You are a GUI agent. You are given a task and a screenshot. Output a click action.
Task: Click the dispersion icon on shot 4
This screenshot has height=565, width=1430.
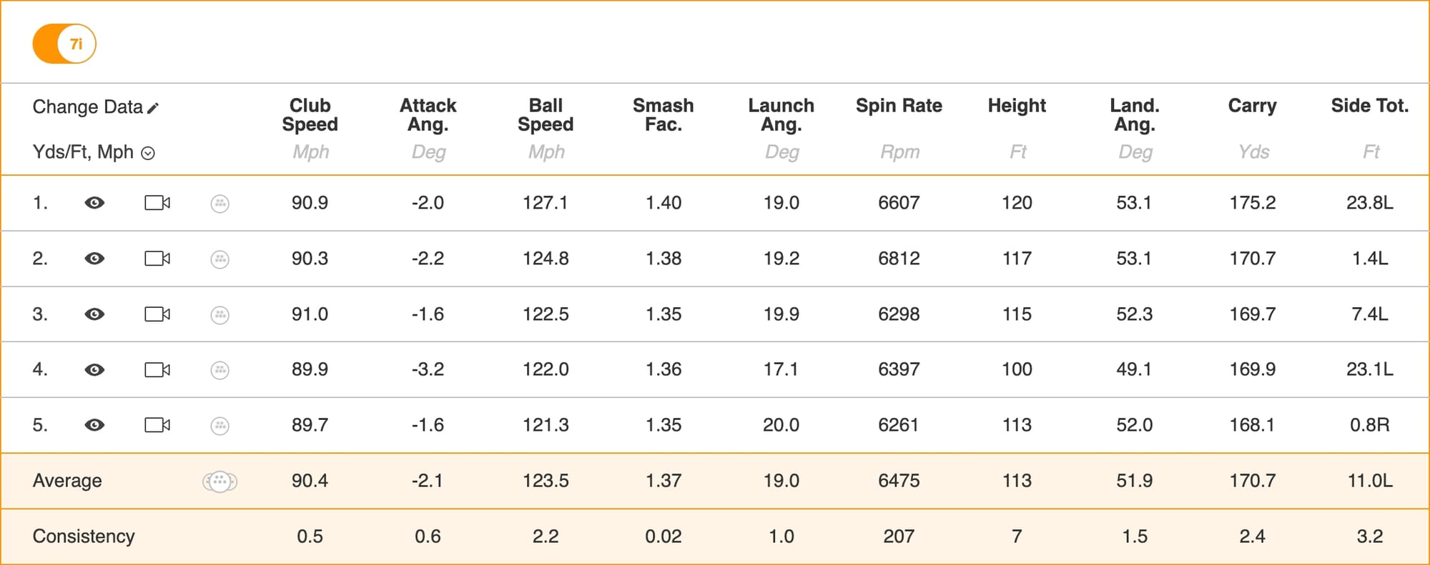tap(220, 370)
